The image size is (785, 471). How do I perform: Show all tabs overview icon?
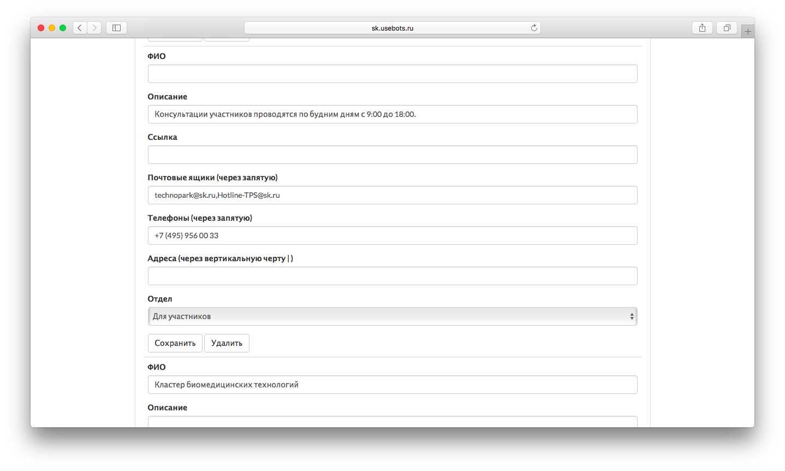click(x=727, y=28)
